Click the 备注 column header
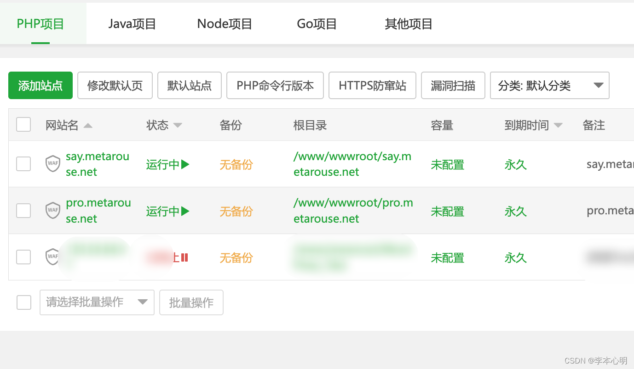Image resolution: width=634 pixels, height=369 pixels. coord(594,125)
